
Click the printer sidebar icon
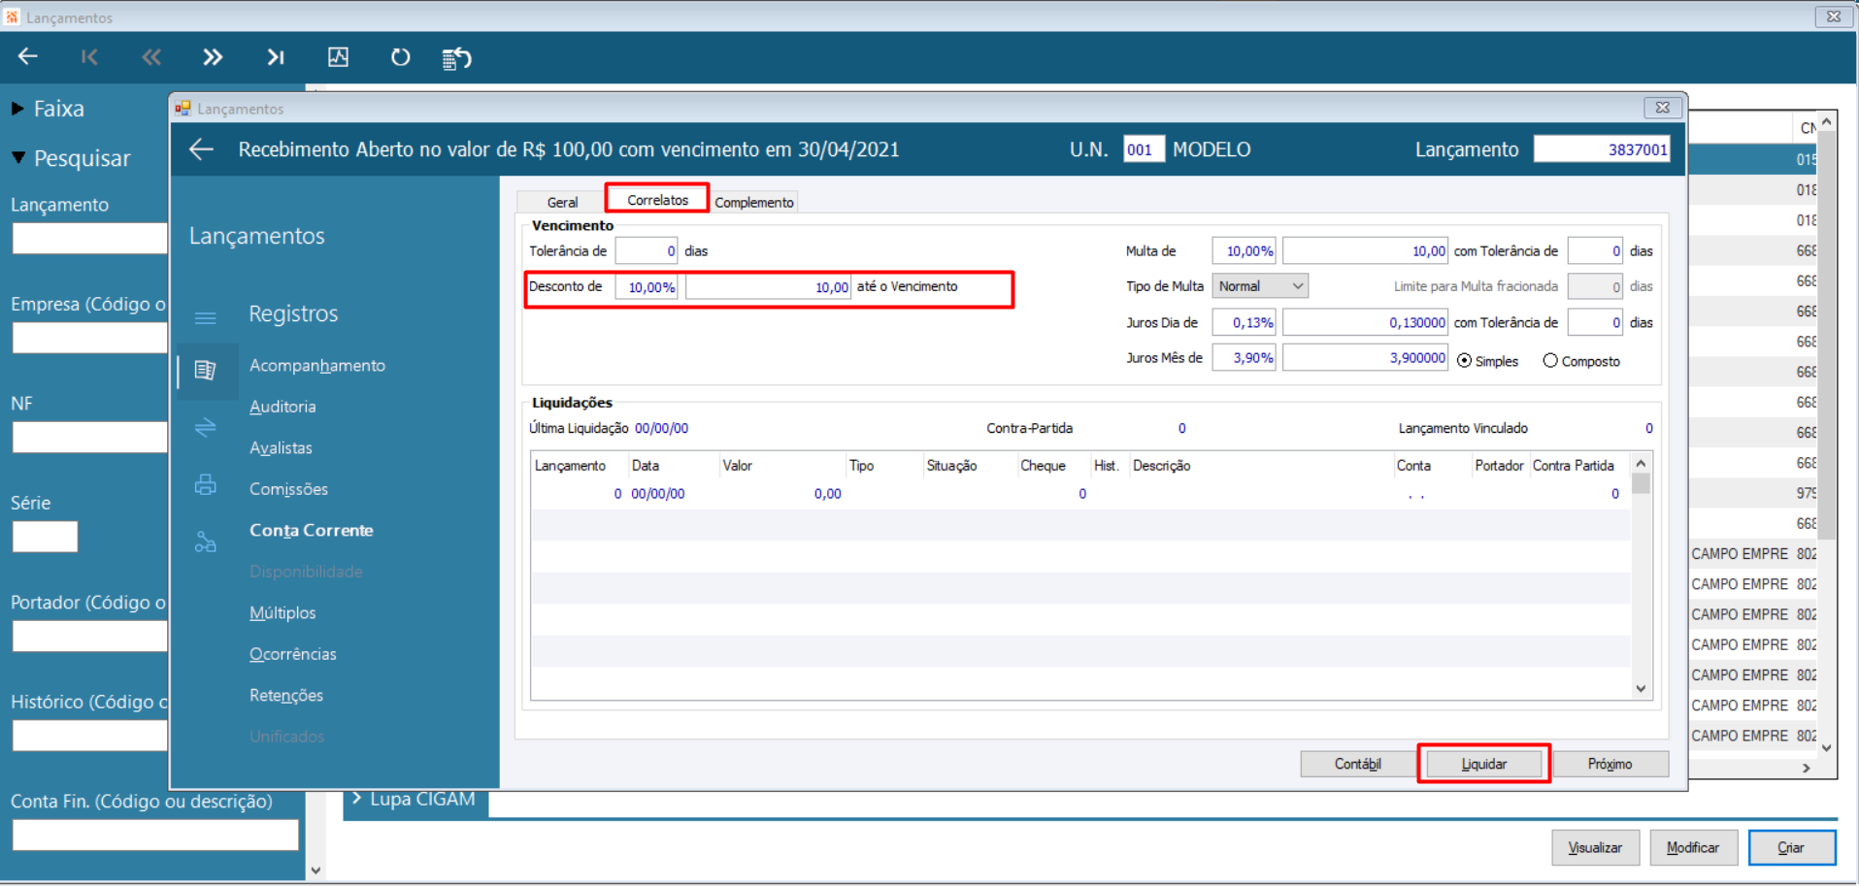pos(205,484)
